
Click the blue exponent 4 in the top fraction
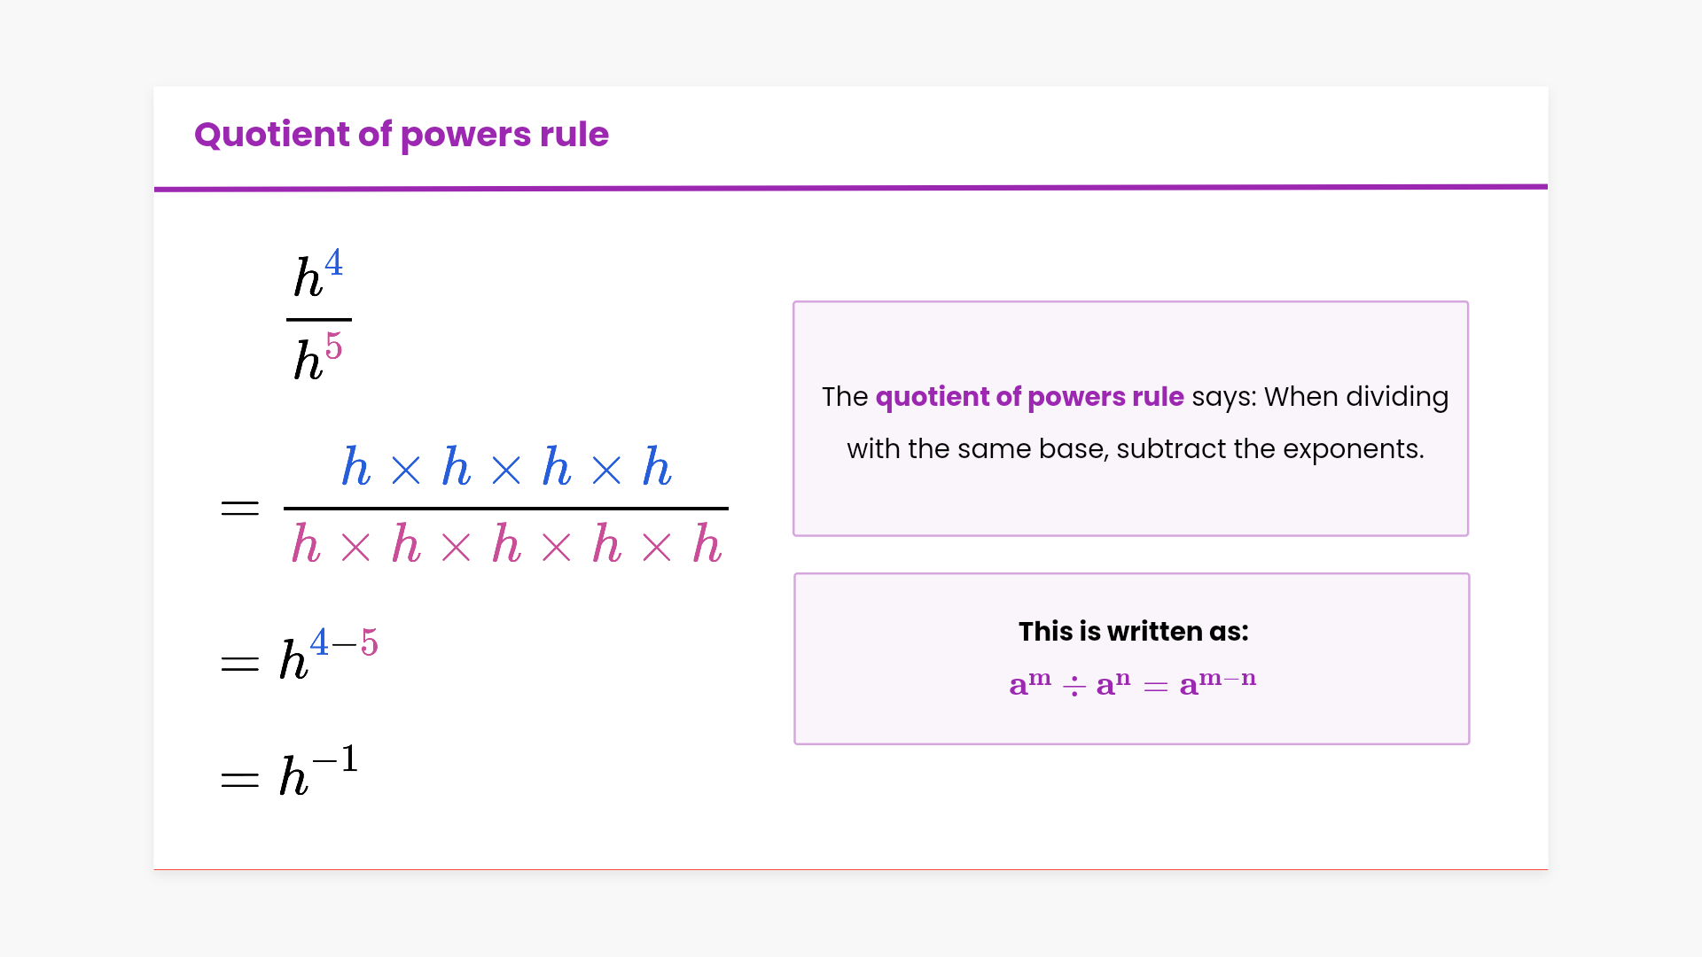333,262
